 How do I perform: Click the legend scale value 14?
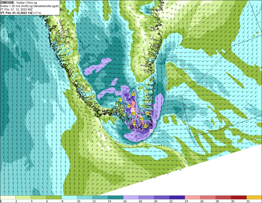click(109, 201)
